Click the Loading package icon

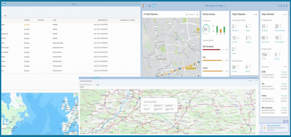coord(250,26)
